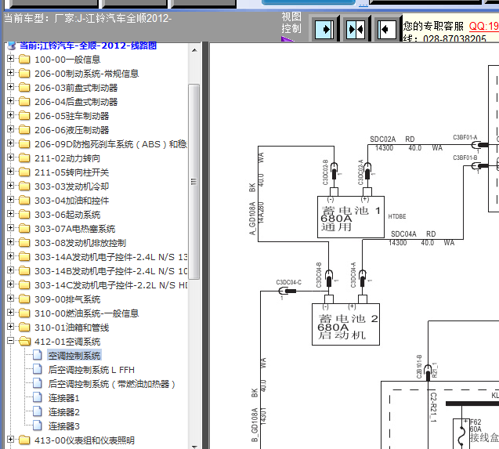The width and height of the screenshot is (499, 449).
Task: Select 303-14A发动机电子控件-2.4L folder label
Action: click(110, 257)
